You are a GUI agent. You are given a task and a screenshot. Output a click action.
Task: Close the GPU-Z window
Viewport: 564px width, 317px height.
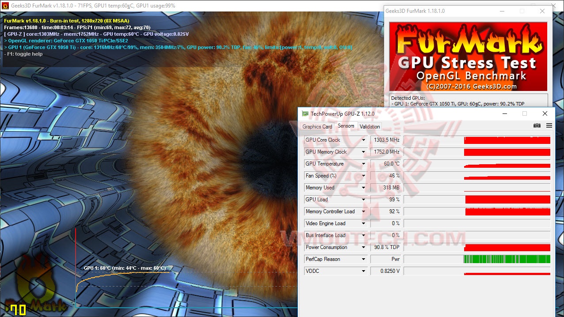[x=545, y=113]
